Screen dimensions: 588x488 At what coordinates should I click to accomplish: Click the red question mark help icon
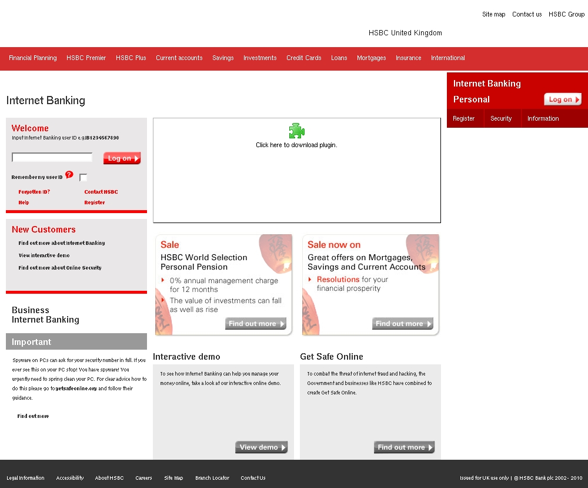coord(69,175)
